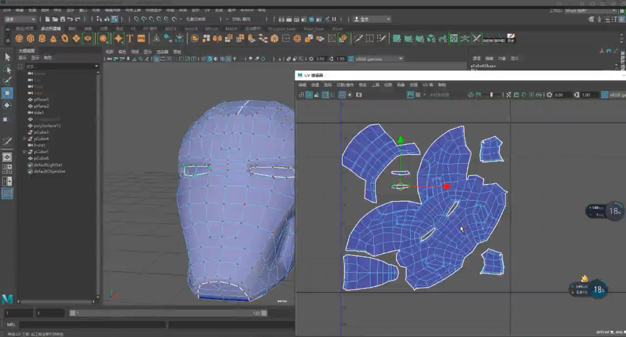Open the Help menu in UV editor
Image resolution: width=626 pixels, height=337 pixels.
click(x=442, y=85)
